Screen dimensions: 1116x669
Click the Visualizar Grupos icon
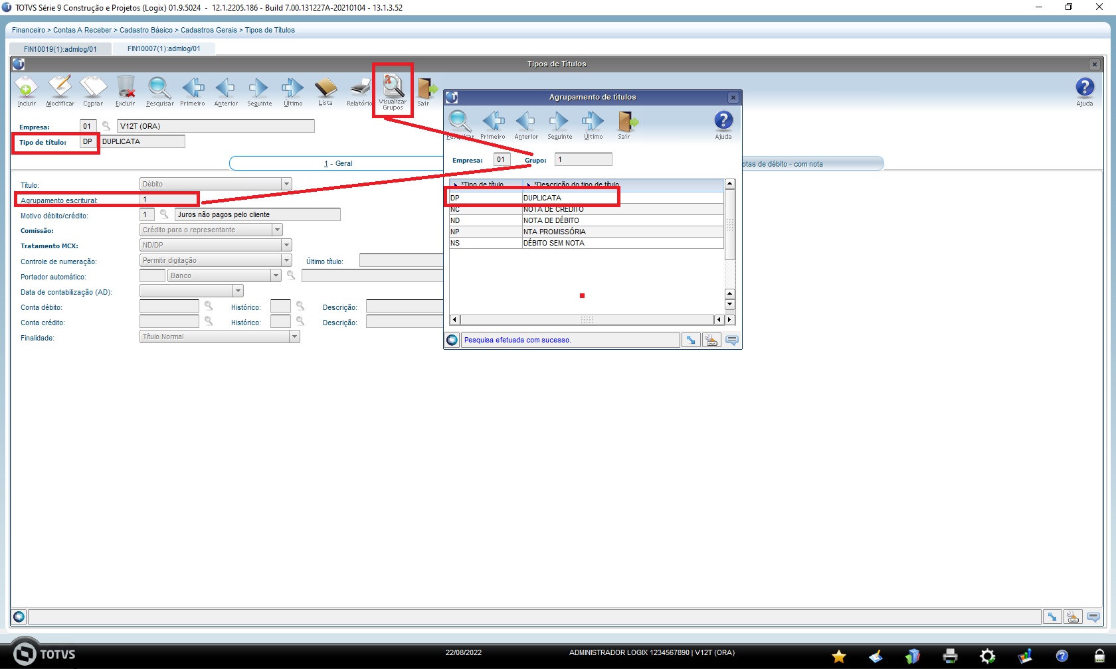click(393, 92)
